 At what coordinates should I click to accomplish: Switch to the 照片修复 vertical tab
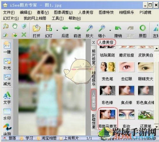click(x=93, y=57)
